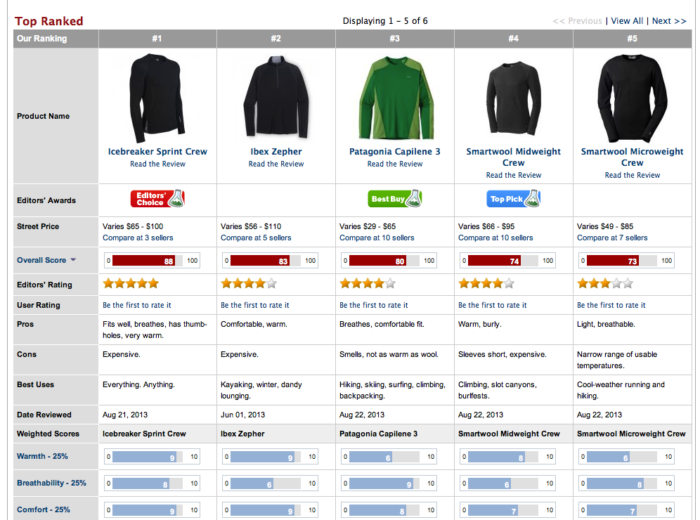Click Smartwool Microweight's Be the first to rate it
Viewport: 700px width, 520px height.
tap(611, 305)
